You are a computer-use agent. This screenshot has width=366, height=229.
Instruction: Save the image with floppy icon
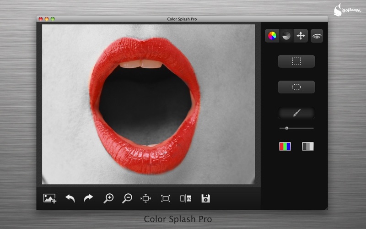(206, 198)
